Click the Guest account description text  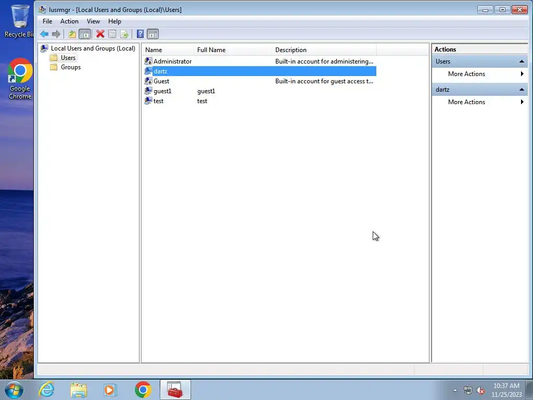324,81
